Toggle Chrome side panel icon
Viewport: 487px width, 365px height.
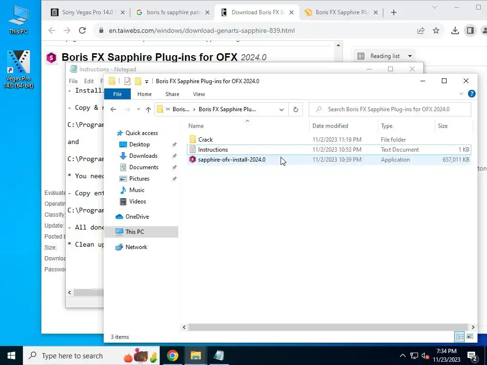click(x=470, y=30)
